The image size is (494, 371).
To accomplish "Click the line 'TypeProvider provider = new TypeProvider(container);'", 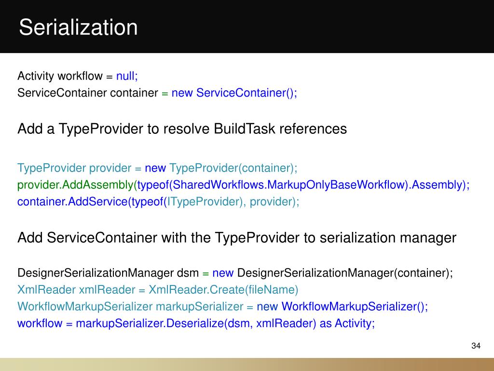I will pos(157,168).
